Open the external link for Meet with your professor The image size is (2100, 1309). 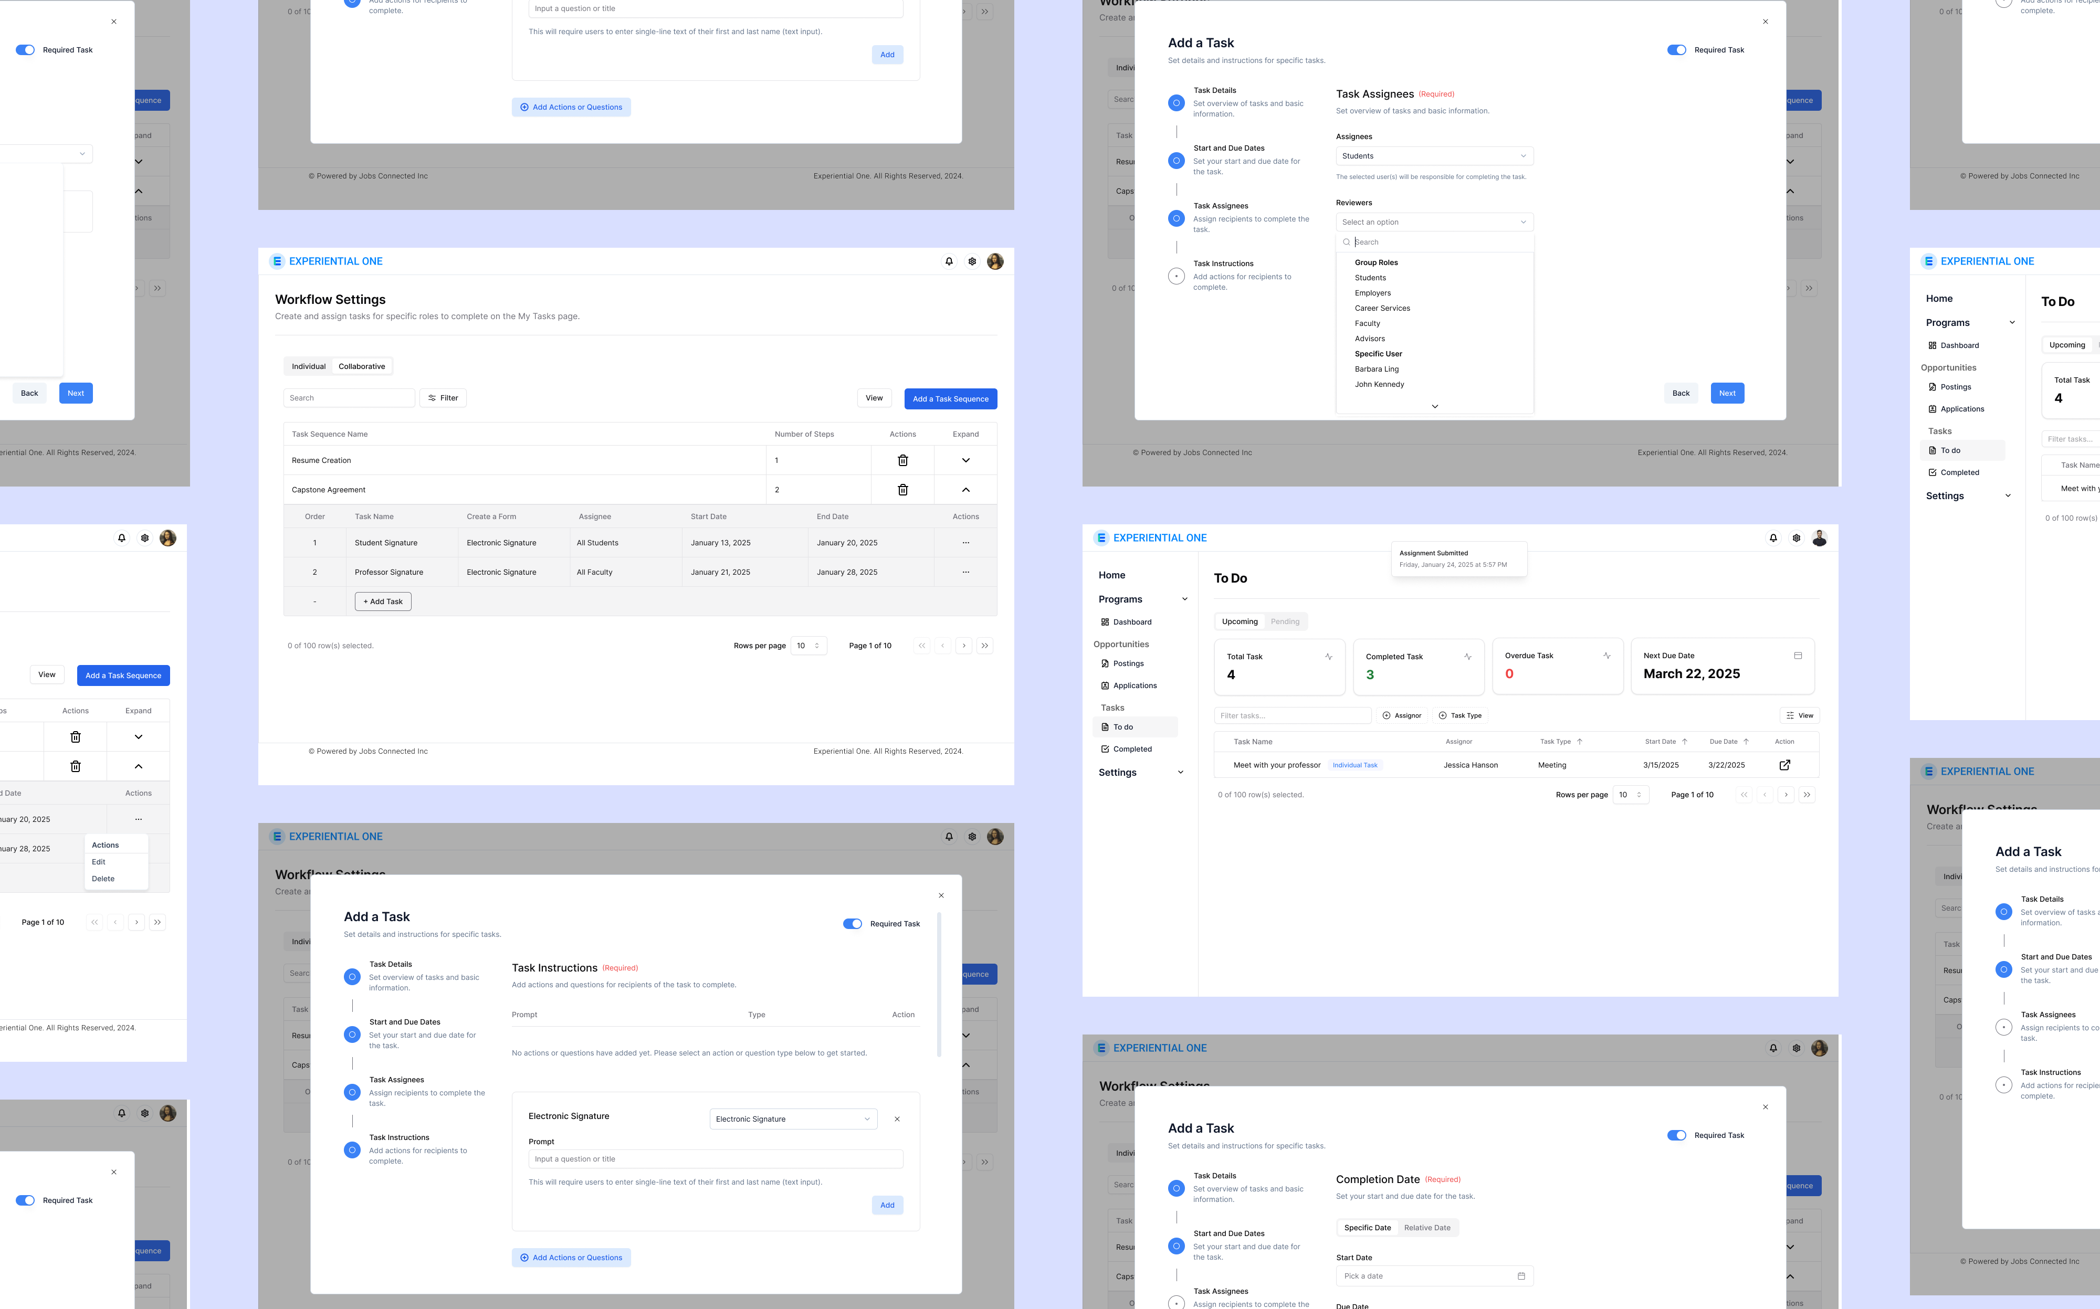pyautogui.click(x=1785, y=764)
